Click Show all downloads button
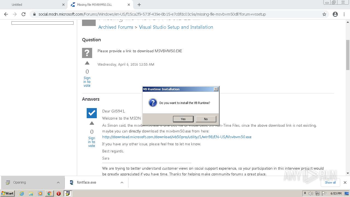This screenshot has height=197, width=350. 330,182
